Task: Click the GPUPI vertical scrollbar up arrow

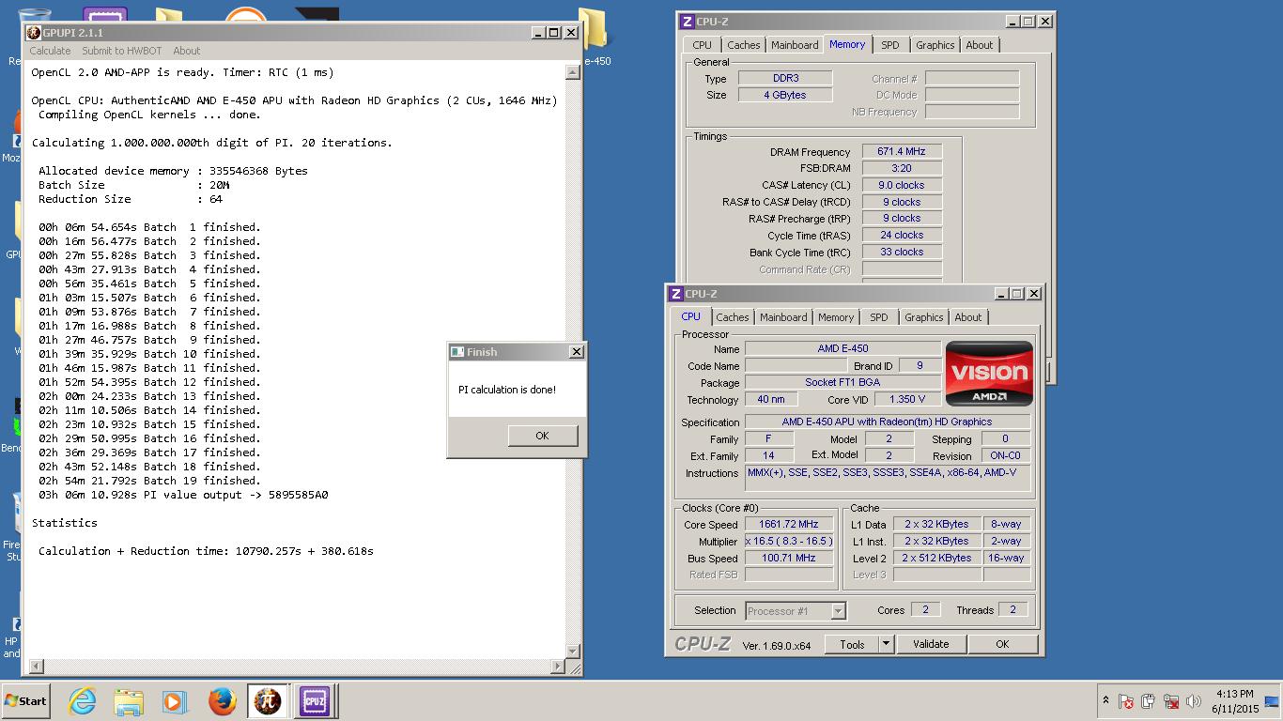Action: [x=573, y=72]
